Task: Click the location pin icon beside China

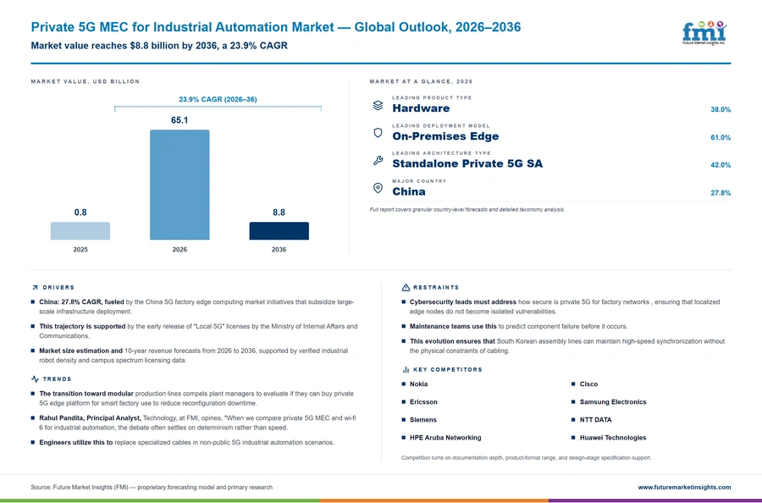Action: pos(378,188)
